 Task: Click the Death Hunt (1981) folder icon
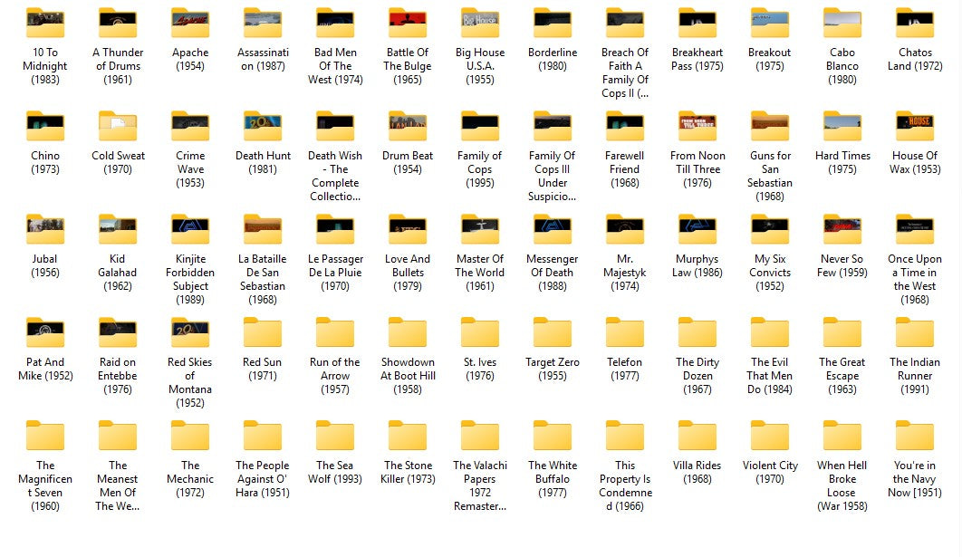point(263,127)
